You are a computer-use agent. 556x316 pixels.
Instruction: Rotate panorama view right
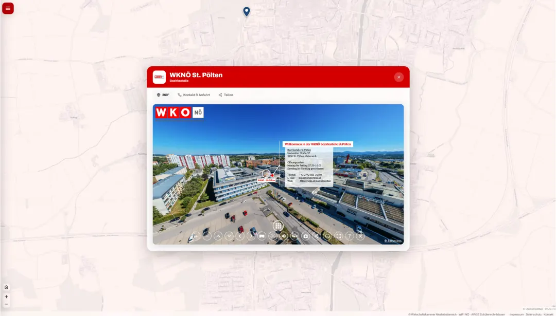251,236
